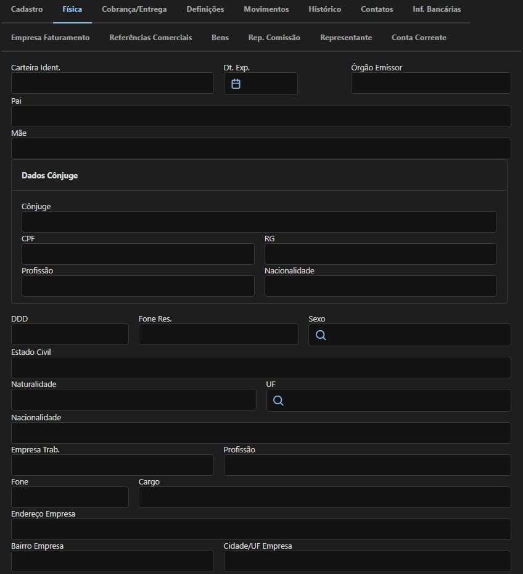Go to the Inf. Bancárias tab
The height and width of the screenshot is (574, 523).
pyautogui.click(x=437, y=9)
